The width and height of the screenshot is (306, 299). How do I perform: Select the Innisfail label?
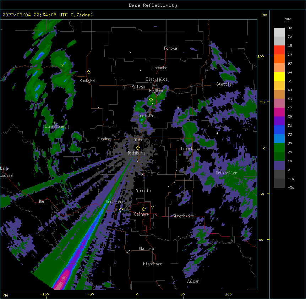[x=147, y=116]
